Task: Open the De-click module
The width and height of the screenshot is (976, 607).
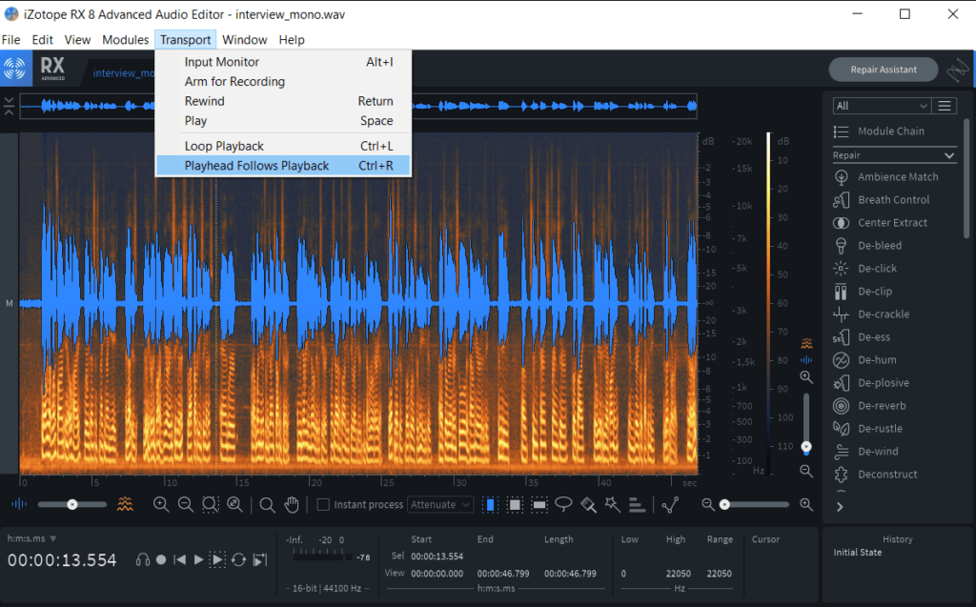Action: [877, 269]
